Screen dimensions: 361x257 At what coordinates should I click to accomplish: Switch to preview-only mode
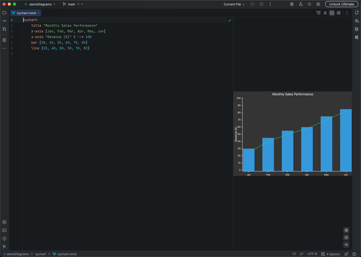point(339,13)
